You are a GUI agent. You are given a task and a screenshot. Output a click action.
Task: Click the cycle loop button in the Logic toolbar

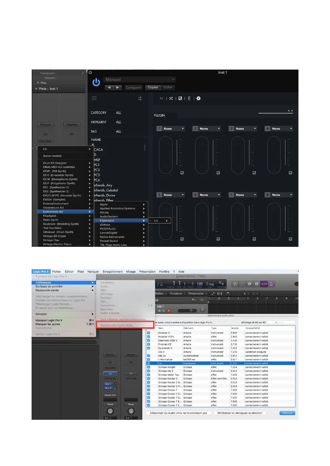click(x=235, y=284)
